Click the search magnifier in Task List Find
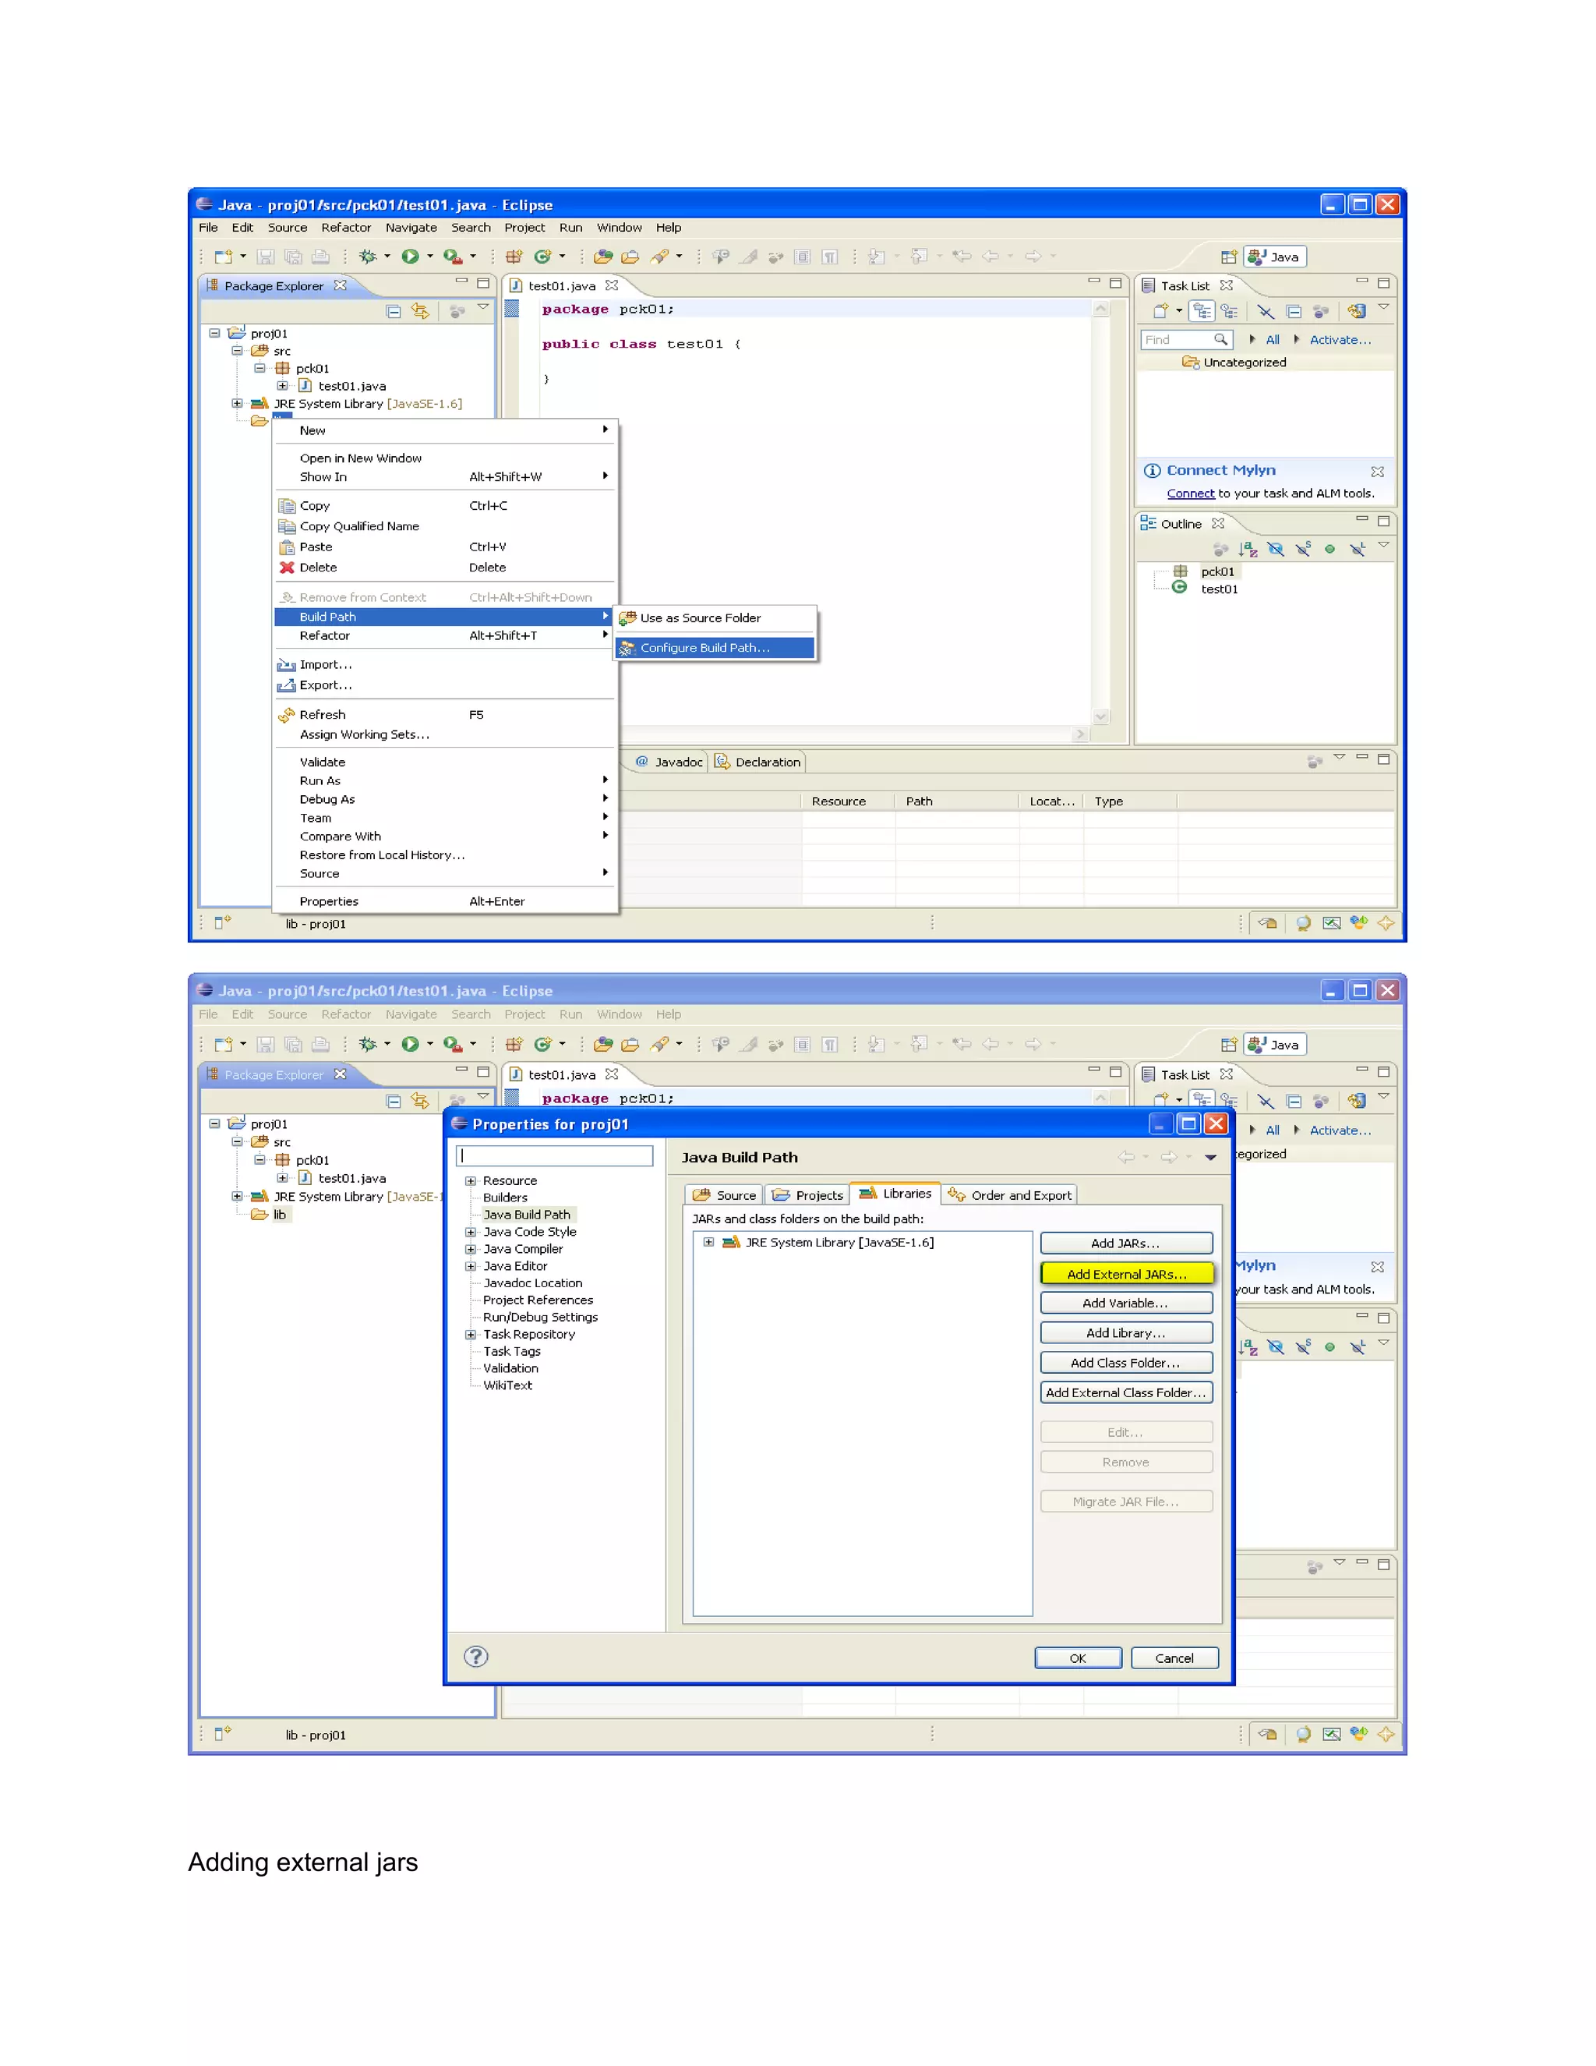Image resolution: width=1596 pixels, height=2066 pixels. click(1220, 338)
